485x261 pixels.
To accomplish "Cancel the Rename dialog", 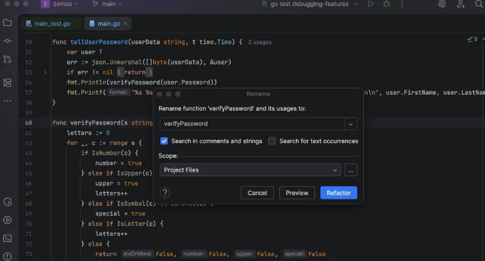I will 257,193.
